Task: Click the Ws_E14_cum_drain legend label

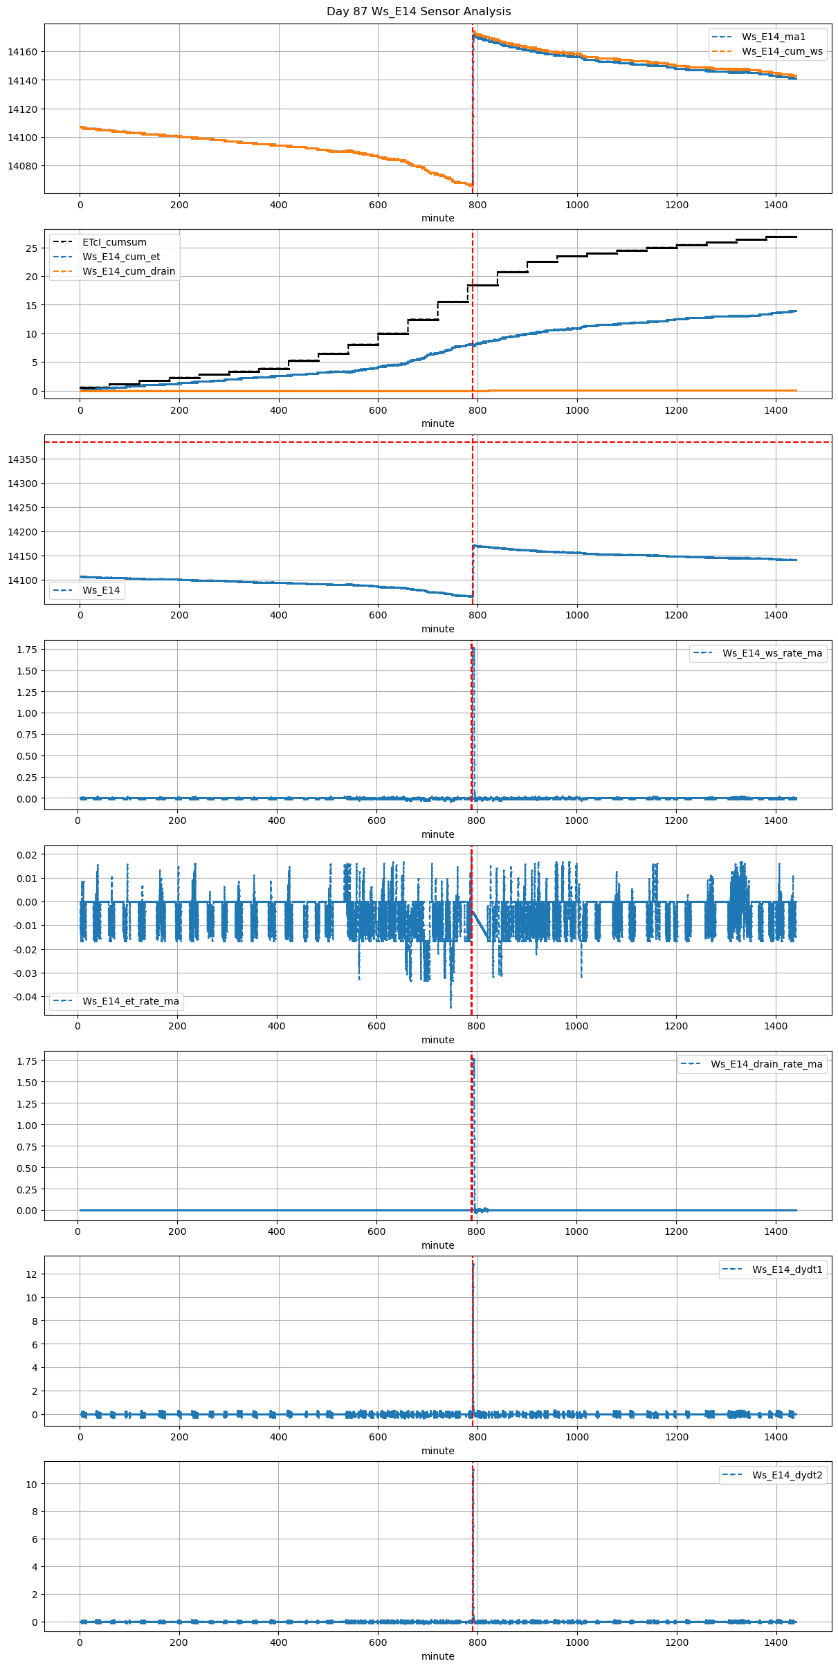Action: point(129,271)
